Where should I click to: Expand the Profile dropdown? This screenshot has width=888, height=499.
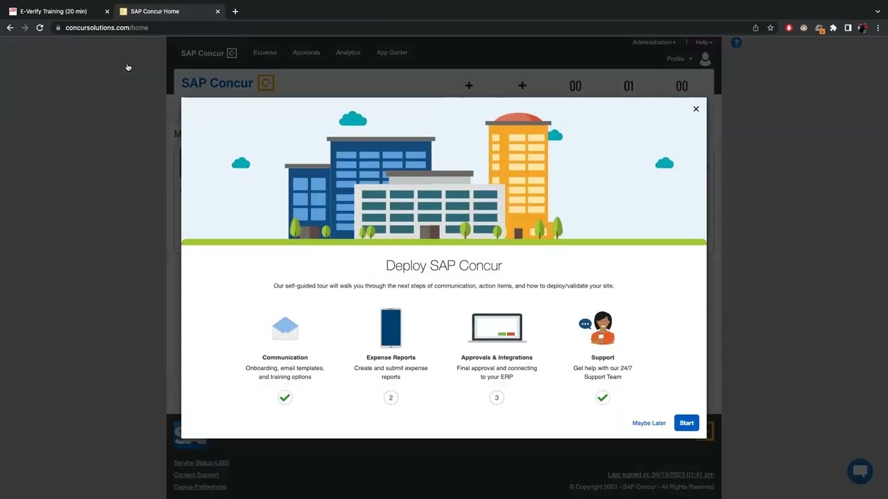click(679, 59)
